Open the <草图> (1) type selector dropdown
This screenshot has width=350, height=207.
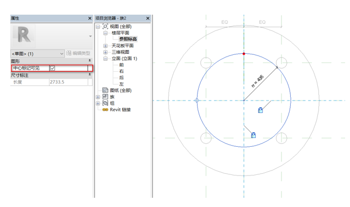(x=38, y=54)
